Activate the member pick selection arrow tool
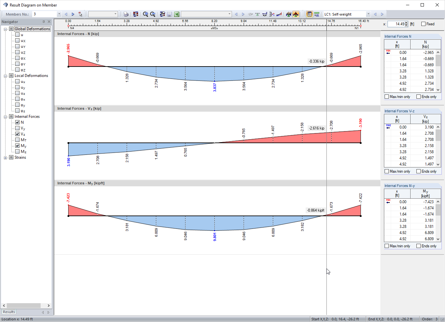The image size is (445, 322). pos(80,14)
